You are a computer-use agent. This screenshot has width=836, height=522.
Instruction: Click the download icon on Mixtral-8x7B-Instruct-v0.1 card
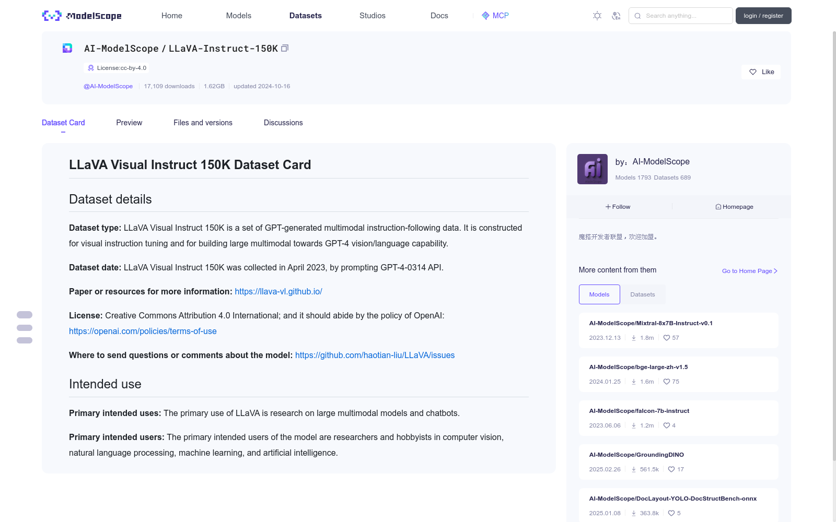(x=634, y=338)
